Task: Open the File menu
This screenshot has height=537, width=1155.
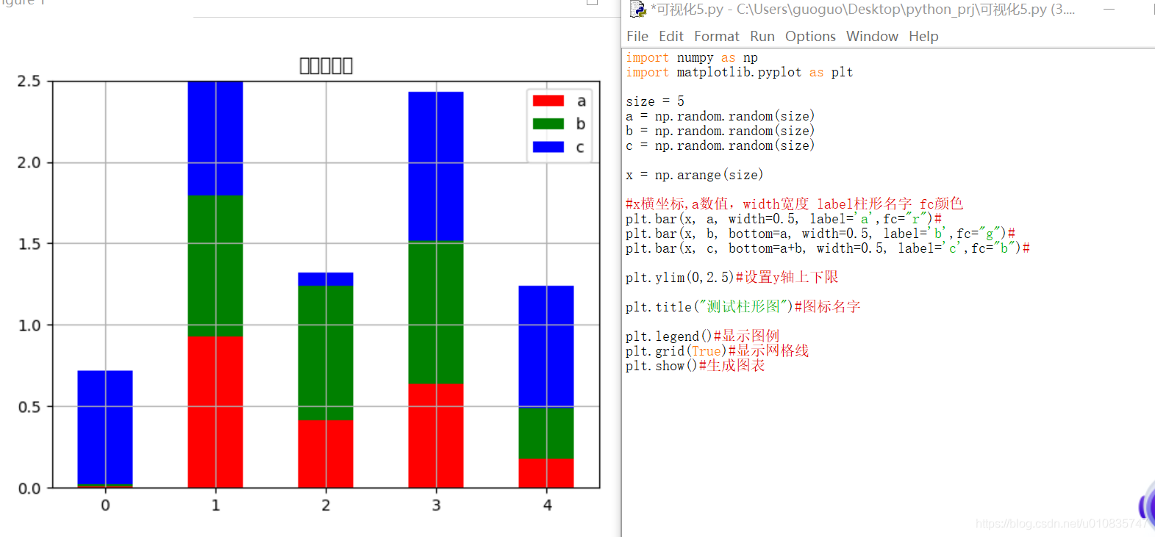Action: [x=637, y=36]
